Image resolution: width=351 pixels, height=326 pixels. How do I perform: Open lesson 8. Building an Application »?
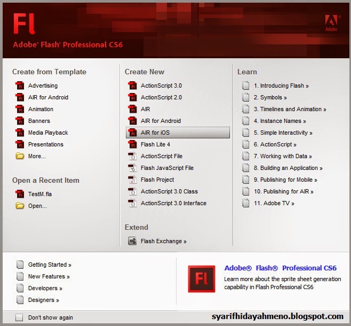pyautogui.click(x=288, y=168)
